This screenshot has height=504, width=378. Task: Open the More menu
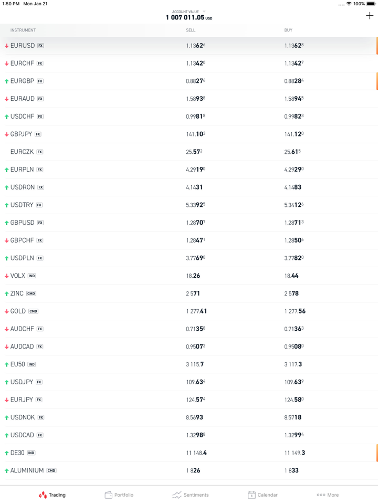(x=328, y=495)
